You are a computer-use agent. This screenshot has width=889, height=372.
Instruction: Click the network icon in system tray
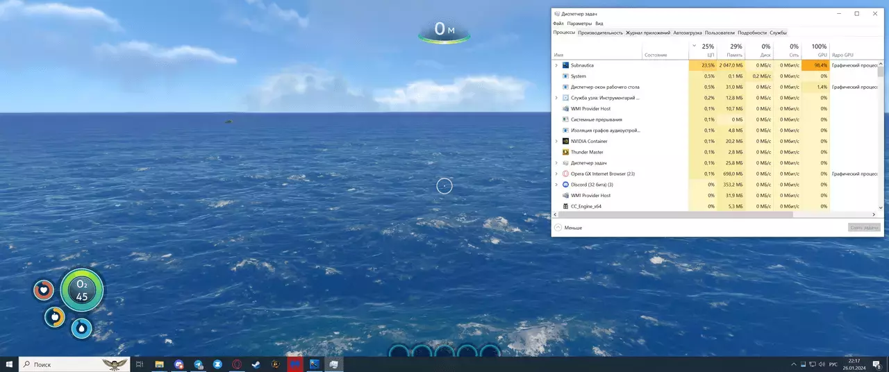812,364
